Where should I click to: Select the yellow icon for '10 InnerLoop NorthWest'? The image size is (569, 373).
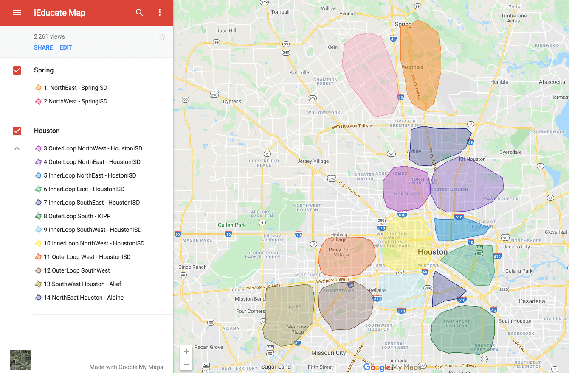pyautogui.click(x=38, y=243)
